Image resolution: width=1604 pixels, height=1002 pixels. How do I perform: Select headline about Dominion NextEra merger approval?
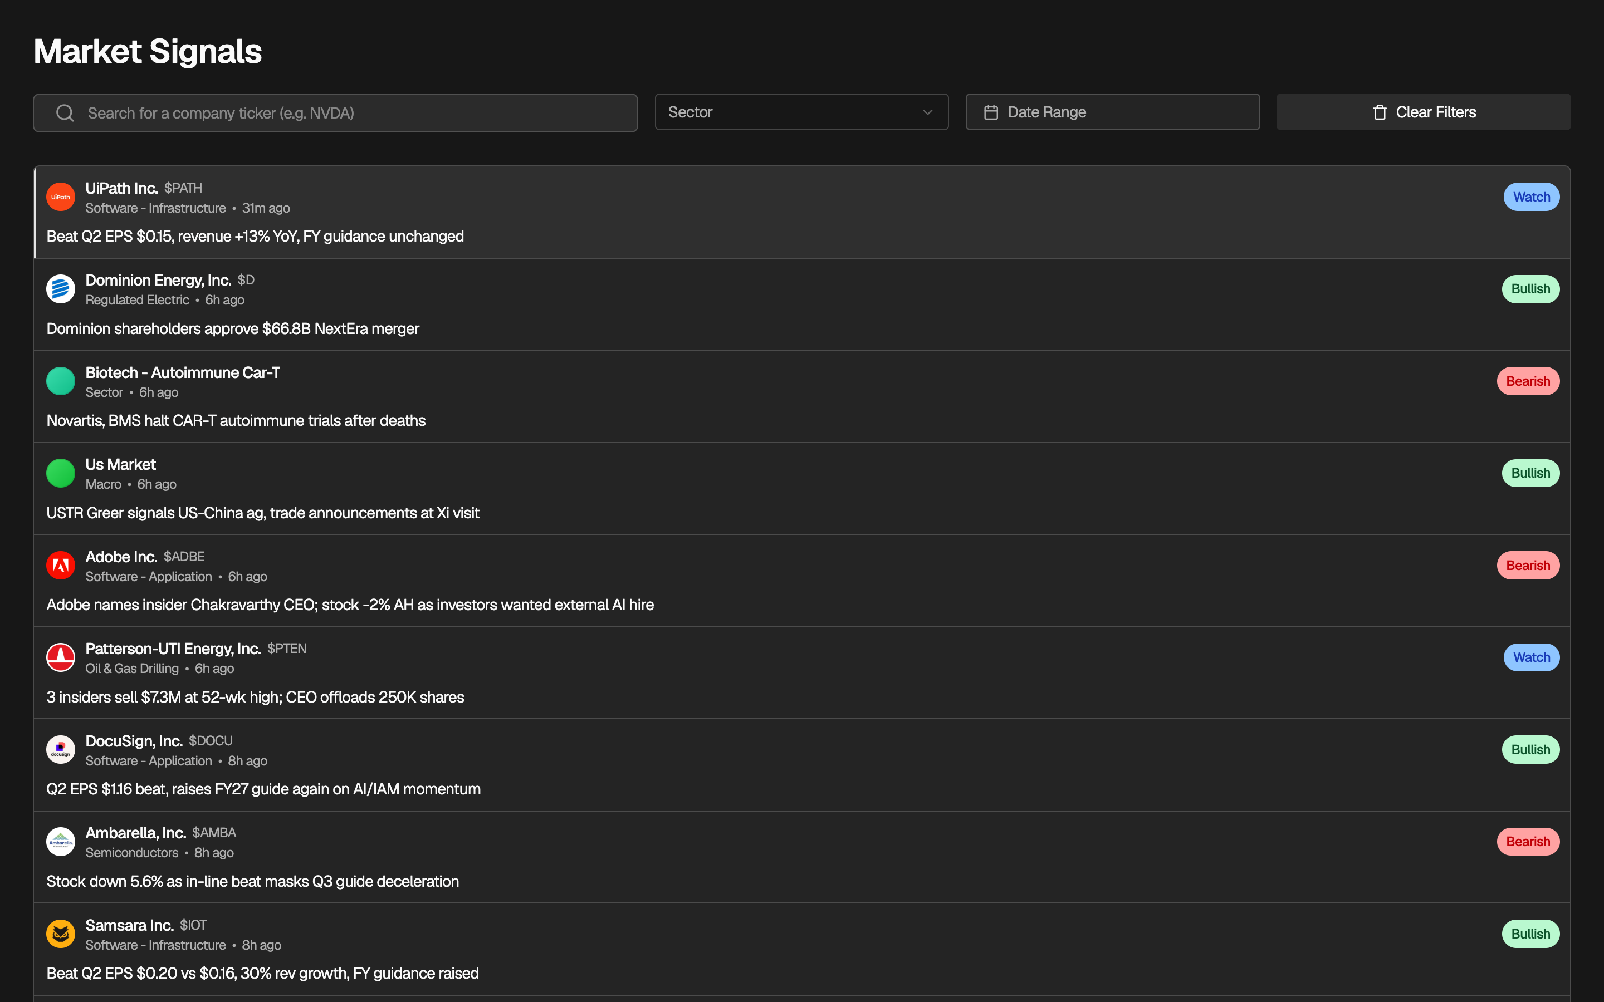pyautogui.click(x=233, y=328)
